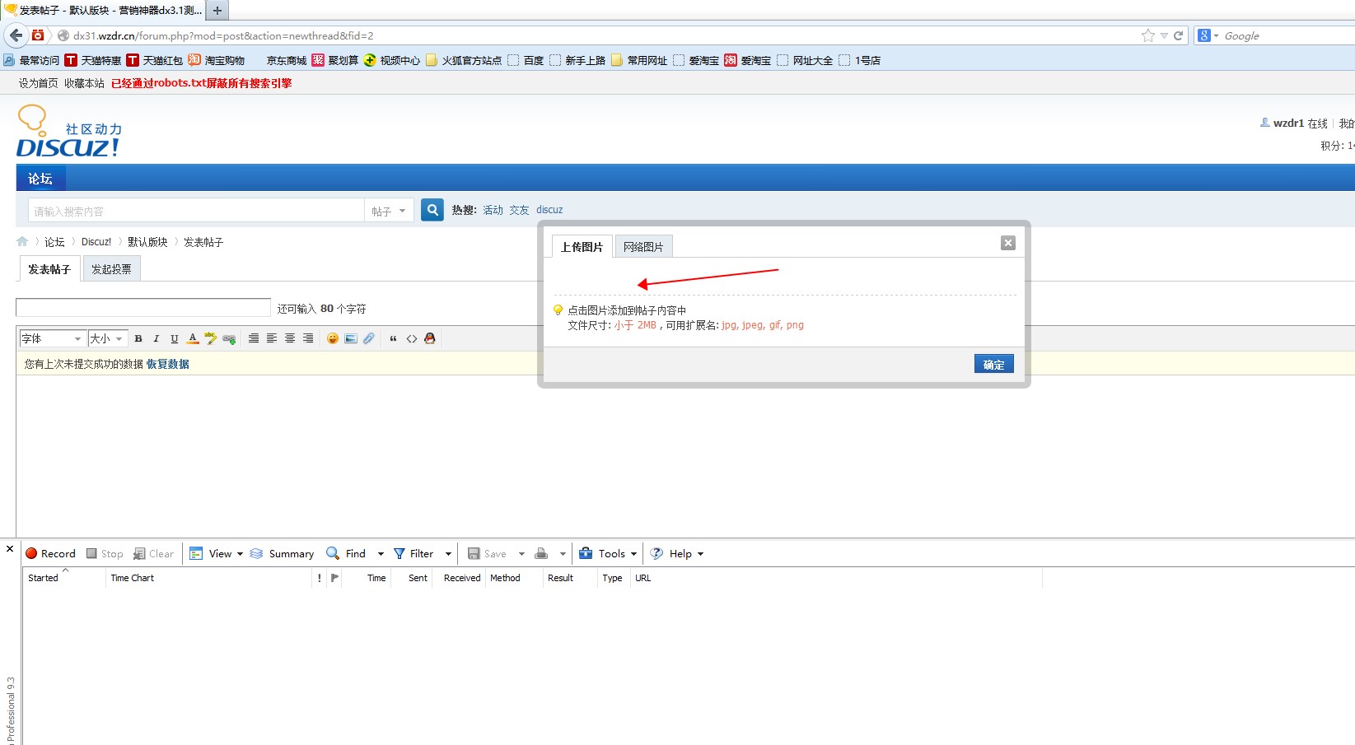The image size is (1355, 745).
Task: Click the post title input field
Action: tap(143, 308)
